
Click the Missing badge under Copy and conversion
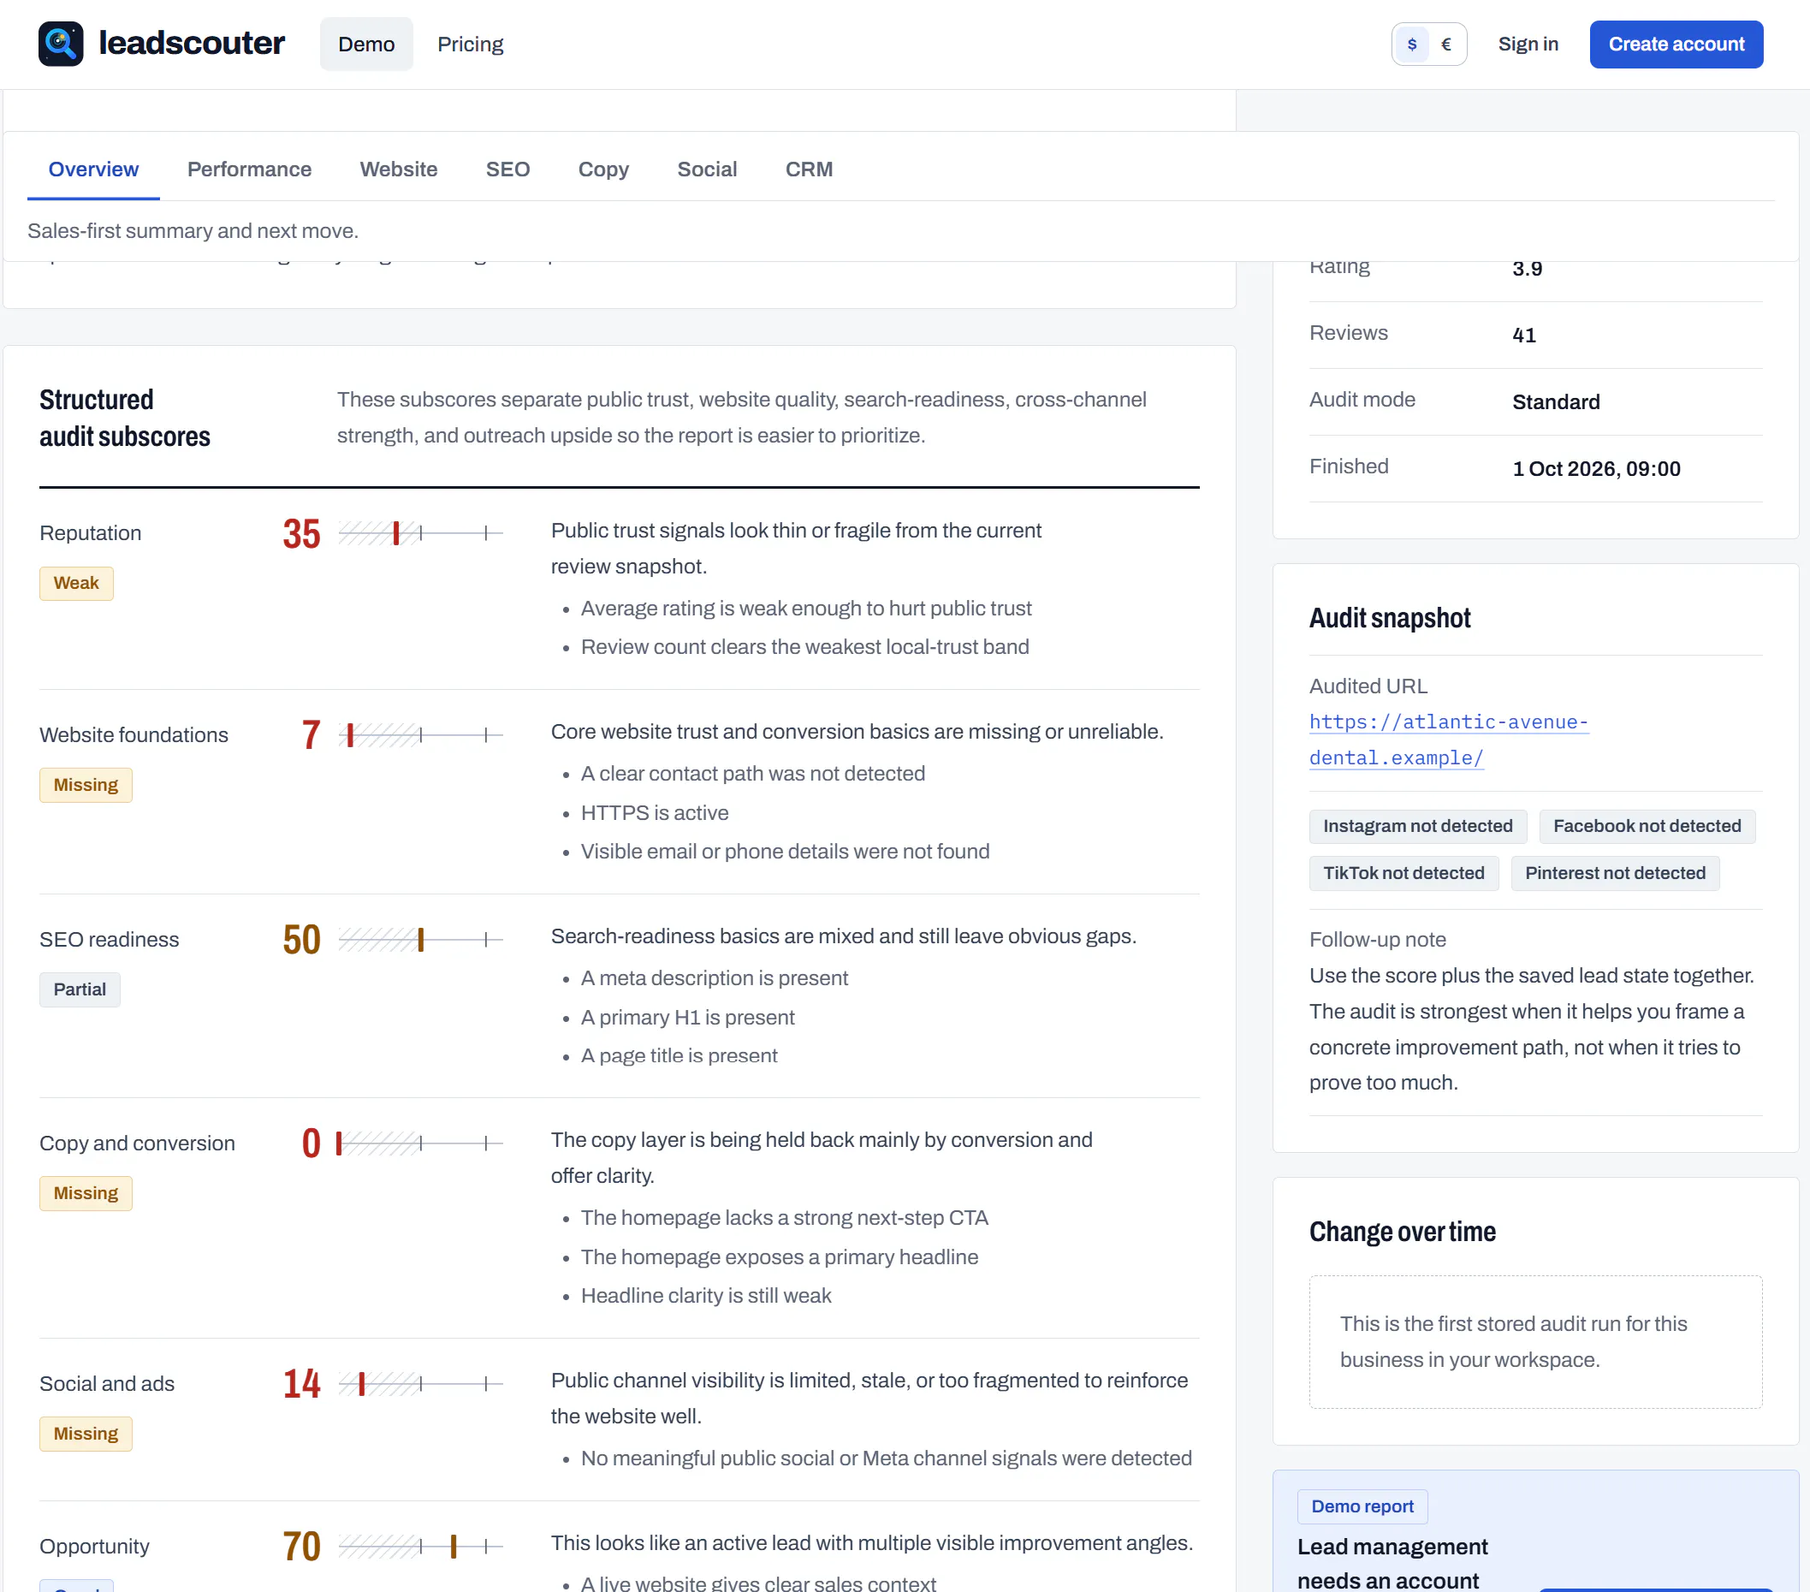click(x=86, y=1193)
